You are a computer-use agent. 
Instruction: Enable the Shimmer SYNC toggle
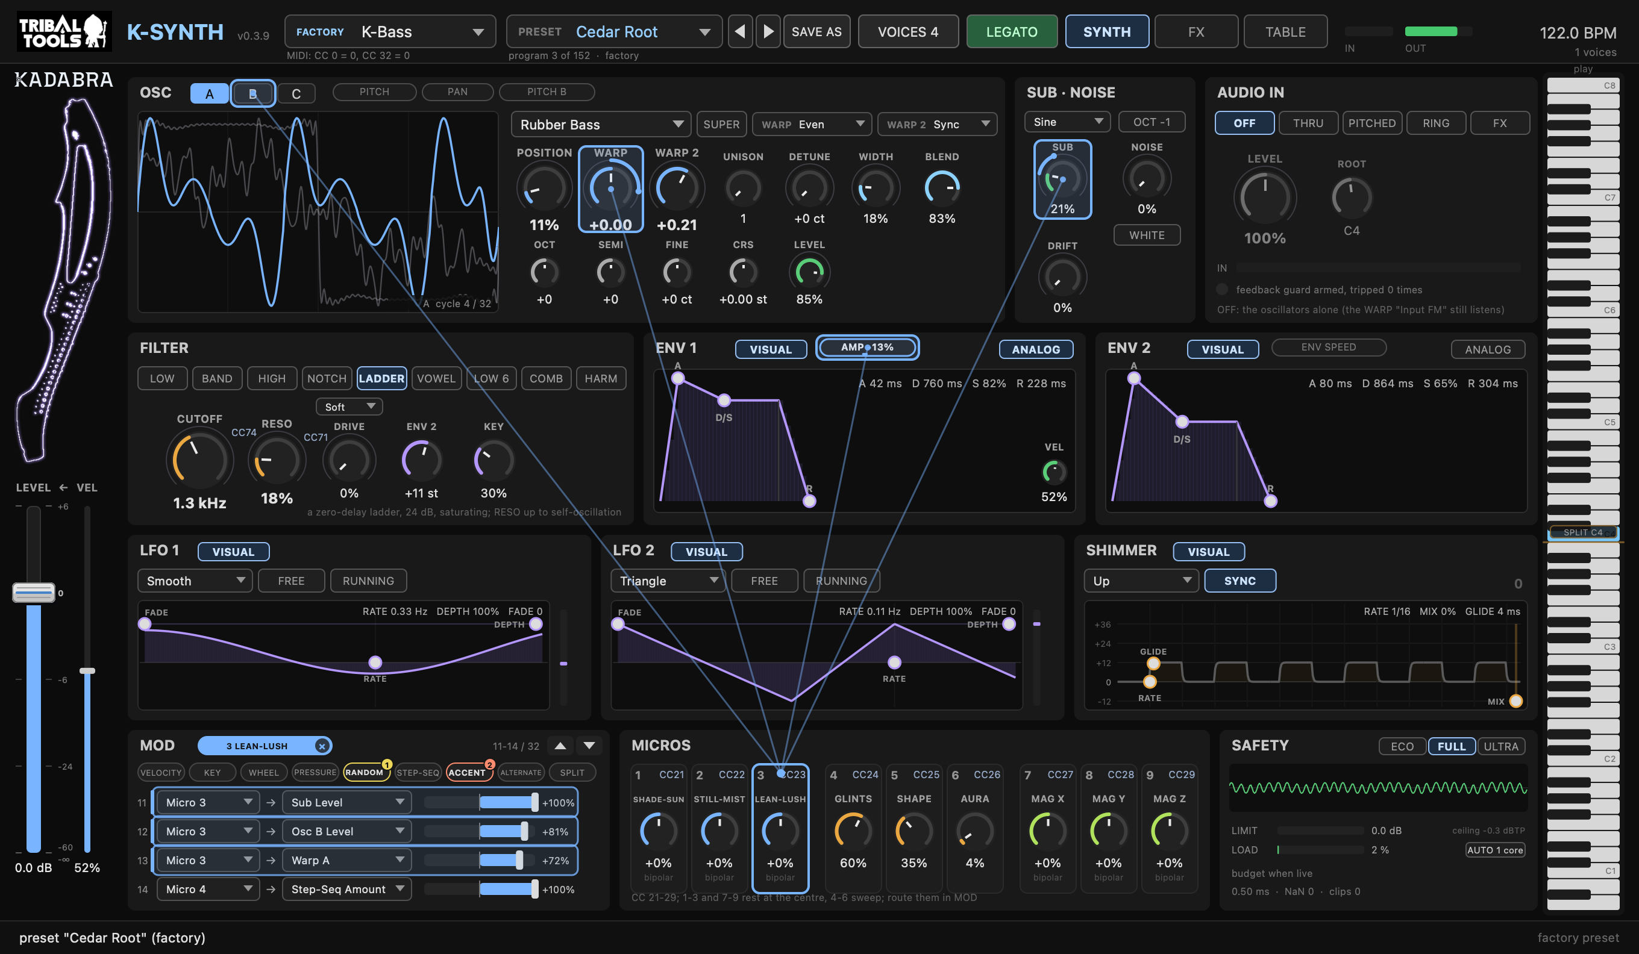point(1239,581)
